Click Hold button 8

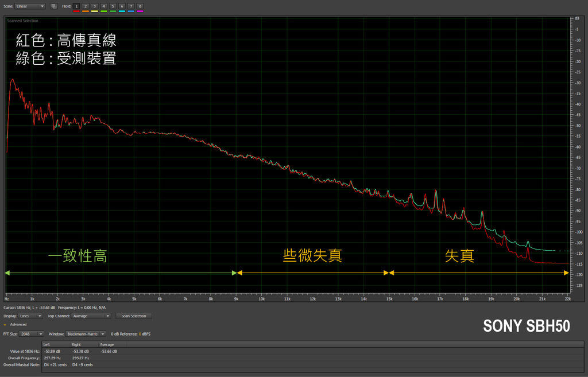(x=140, y=6)
